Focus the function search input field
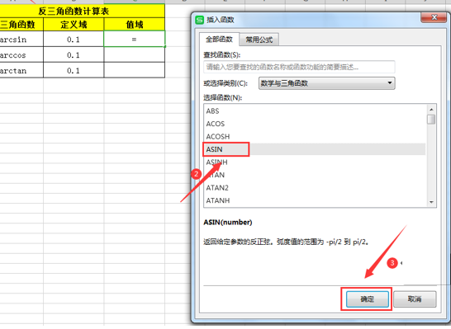This screenshot has width=451, height=329. pos(299,67)
